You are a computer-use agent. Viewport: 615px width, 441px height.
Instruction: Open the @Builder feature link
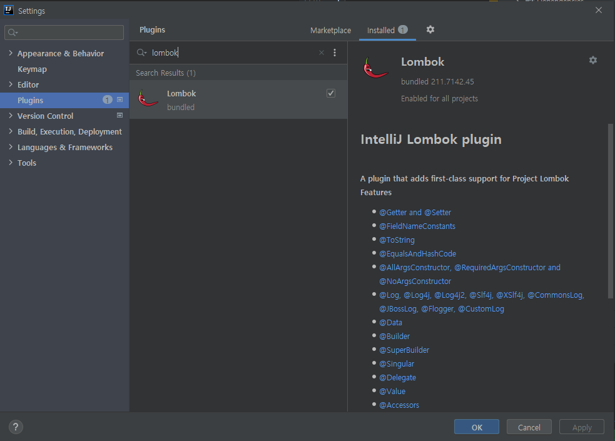click(x=395, y=337)
